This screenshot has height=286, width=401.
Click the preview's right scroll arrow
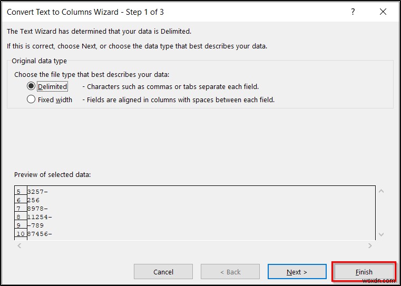370,245
